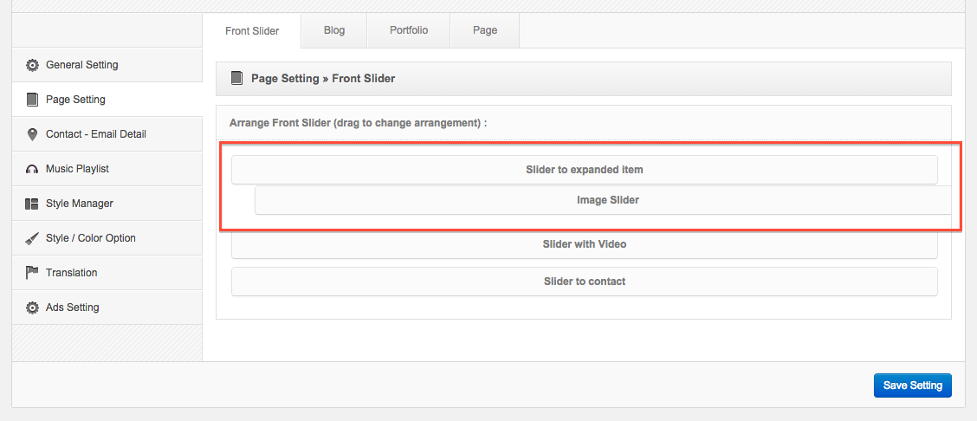Select the Image Slider bar
977x421 pixels.
click(603, 200)
